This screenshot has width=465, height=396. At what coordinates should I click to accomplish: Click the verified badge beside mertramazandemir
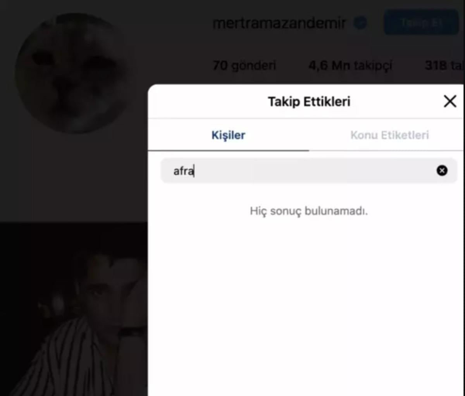(x=360, y=23)
